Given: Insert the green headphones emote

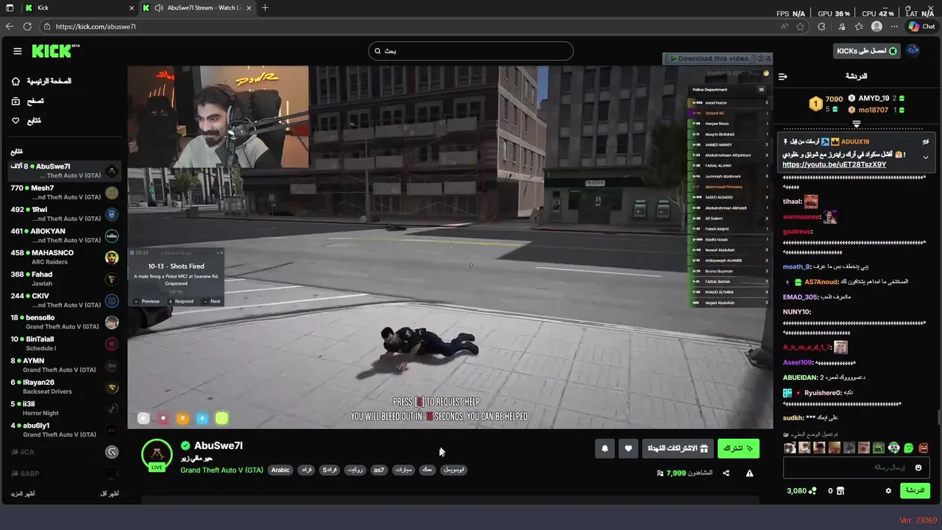Looking at the screenshot, I should (x=893, y=448).
